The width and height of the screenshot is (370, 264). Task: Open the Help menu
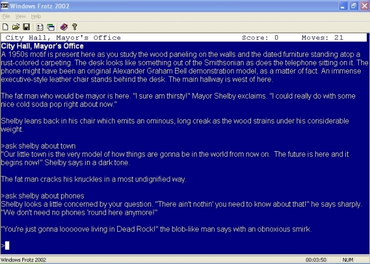pyautogui.click(x=36, y=16)
